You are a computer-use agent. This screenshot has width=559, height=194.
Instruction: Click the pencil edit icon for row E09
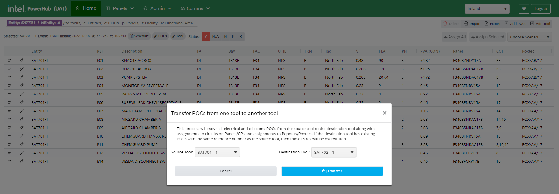point(21,128)
